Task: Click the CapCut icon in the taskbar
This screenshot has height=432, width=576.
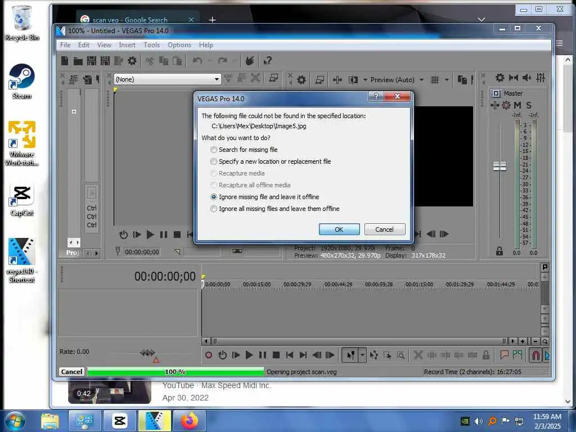Action: tap(120, 421)
